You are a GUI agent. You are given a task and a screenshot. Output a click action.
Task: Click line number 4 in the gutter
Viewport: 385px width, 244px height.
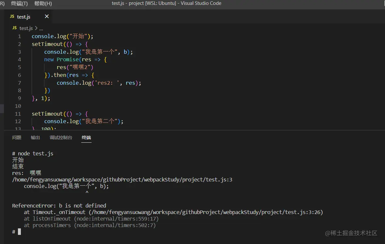click(x=20, y=60)
